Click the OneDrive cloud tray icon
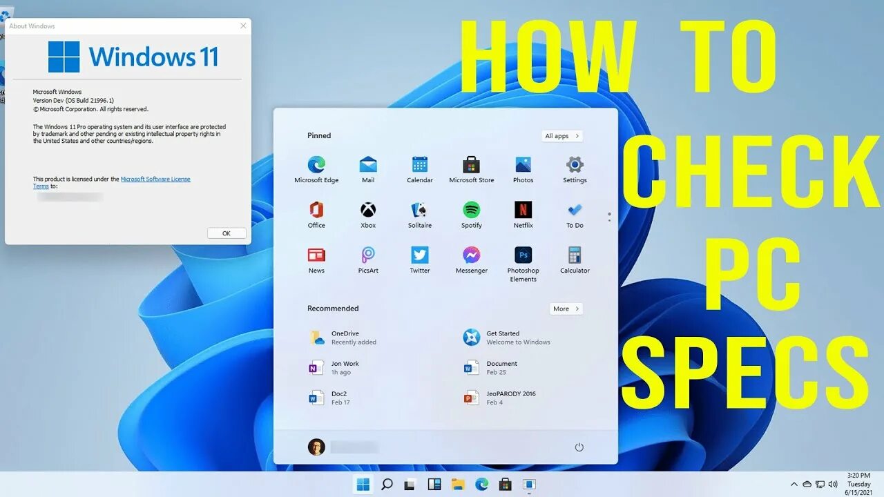 point(807,485)
